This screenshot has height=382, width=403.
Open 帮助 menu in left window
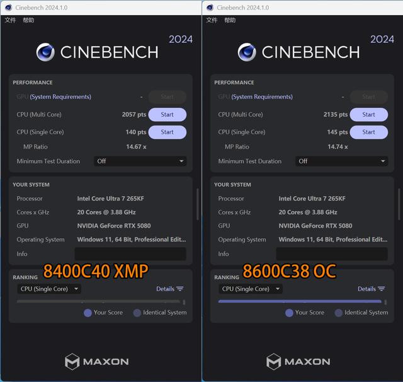pyautogui.click(x=28, y=20)
